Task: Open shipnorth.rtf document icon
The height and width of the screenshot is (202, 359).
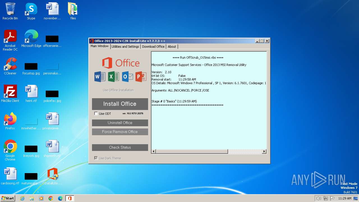Action: (52, 149)
